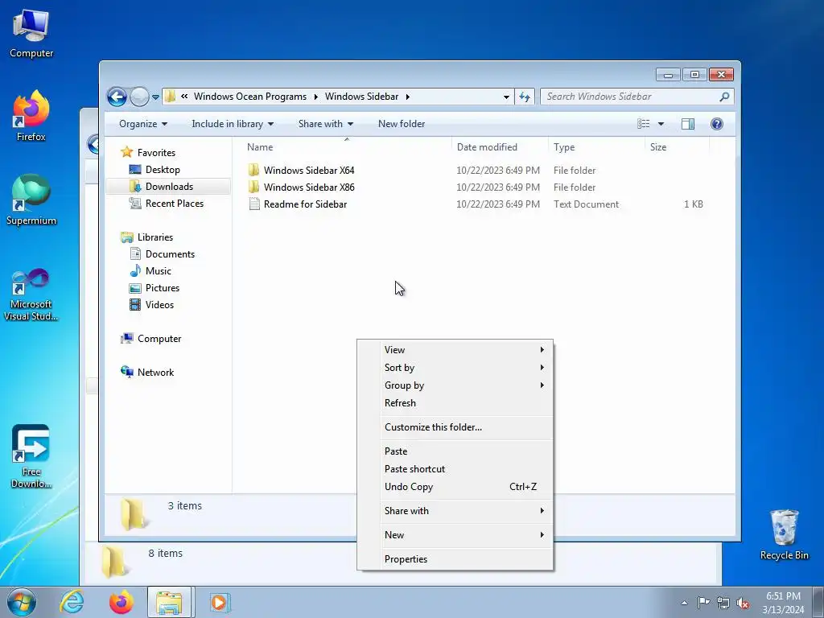Choose Paste from the context menu

(455, 451)
